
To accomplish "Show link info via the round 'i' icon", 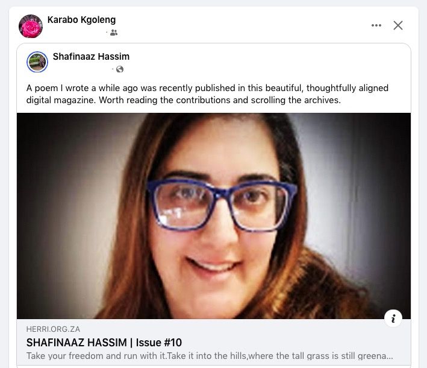I will coord(393,318).
